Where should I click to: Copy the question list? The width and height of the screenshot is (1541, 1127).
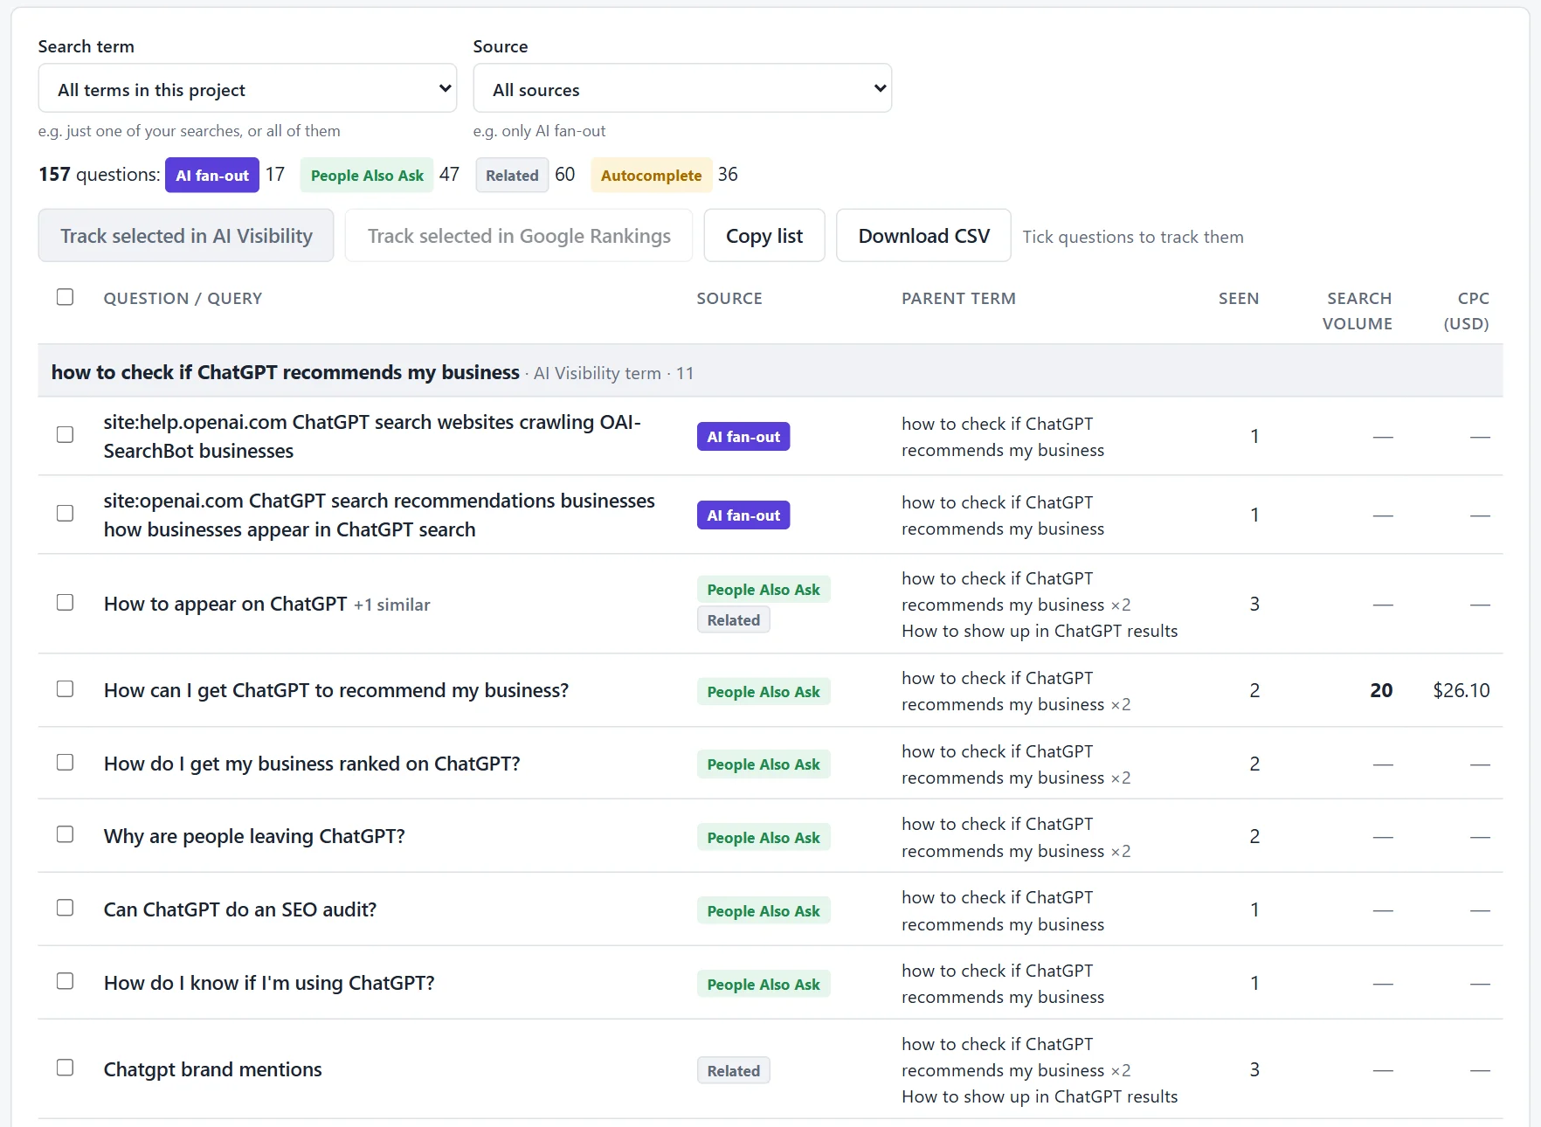pyautogui.click(x=764, y=235)
